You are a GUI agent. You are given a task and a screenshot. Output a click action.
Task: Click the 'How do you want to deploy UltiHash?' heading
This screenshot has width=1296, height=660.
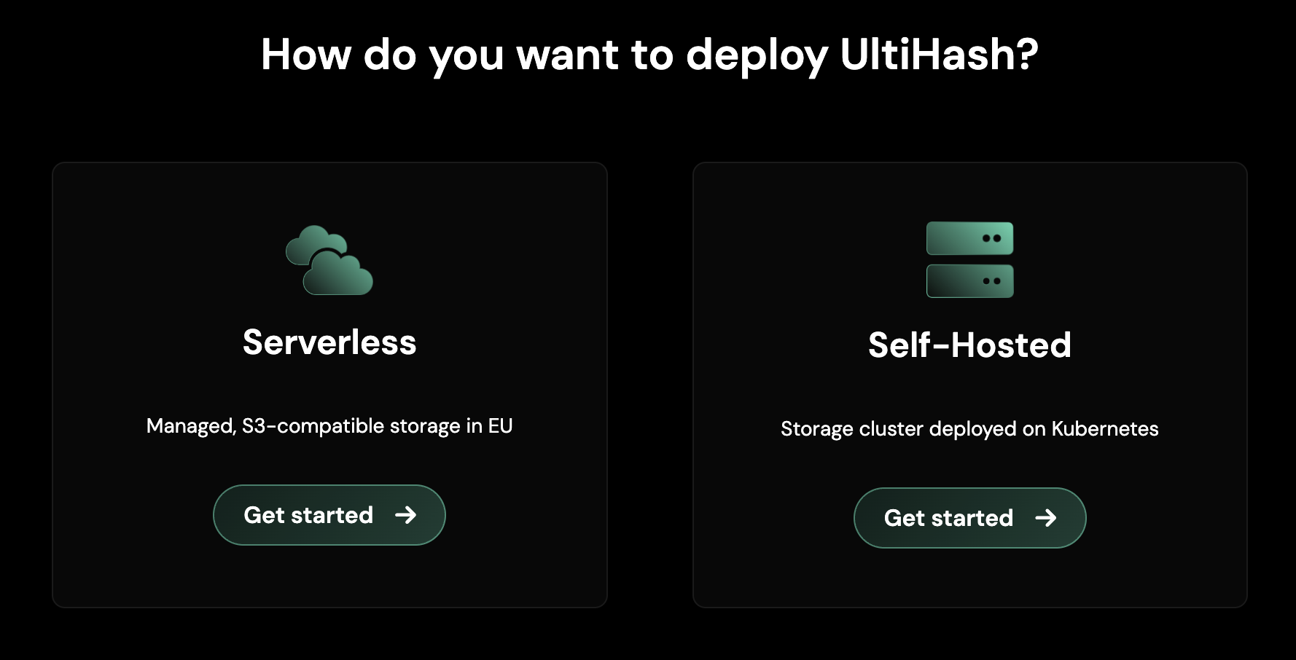[649, 55]
